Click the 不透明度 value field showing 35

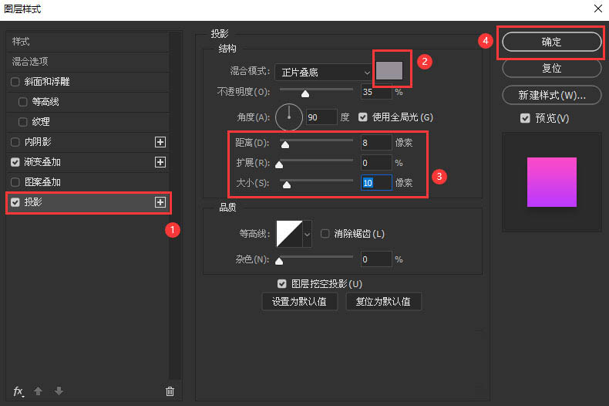376,92
